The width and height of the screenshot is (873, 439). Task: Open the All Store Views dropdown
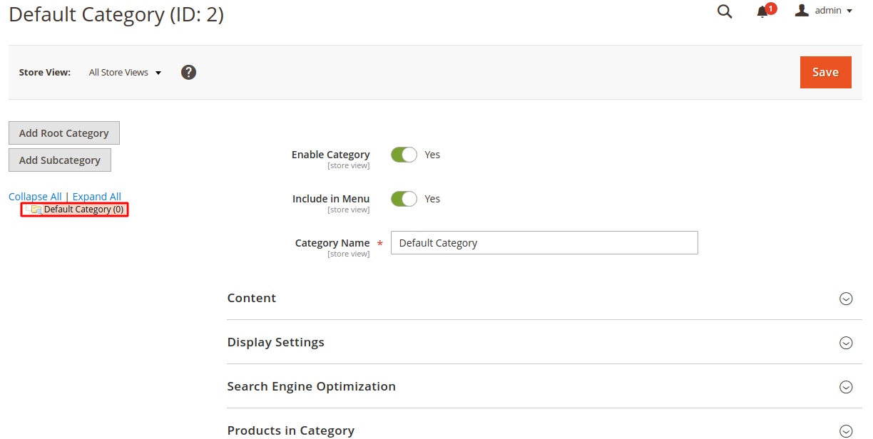[x=126, y=72]
